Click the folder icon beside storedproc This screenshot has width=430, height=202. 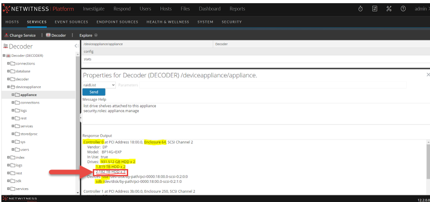17,134
